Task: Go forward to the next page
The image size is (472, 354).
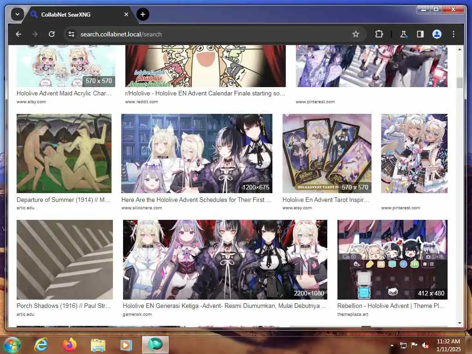Action: click(35, 34)
